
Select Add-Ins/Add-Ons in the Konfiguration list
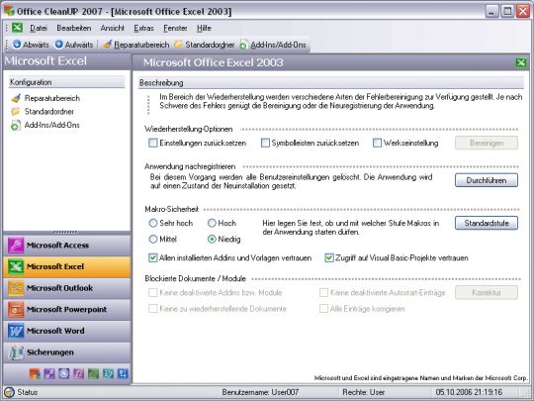pyautogui.click(x=45, y=125)
